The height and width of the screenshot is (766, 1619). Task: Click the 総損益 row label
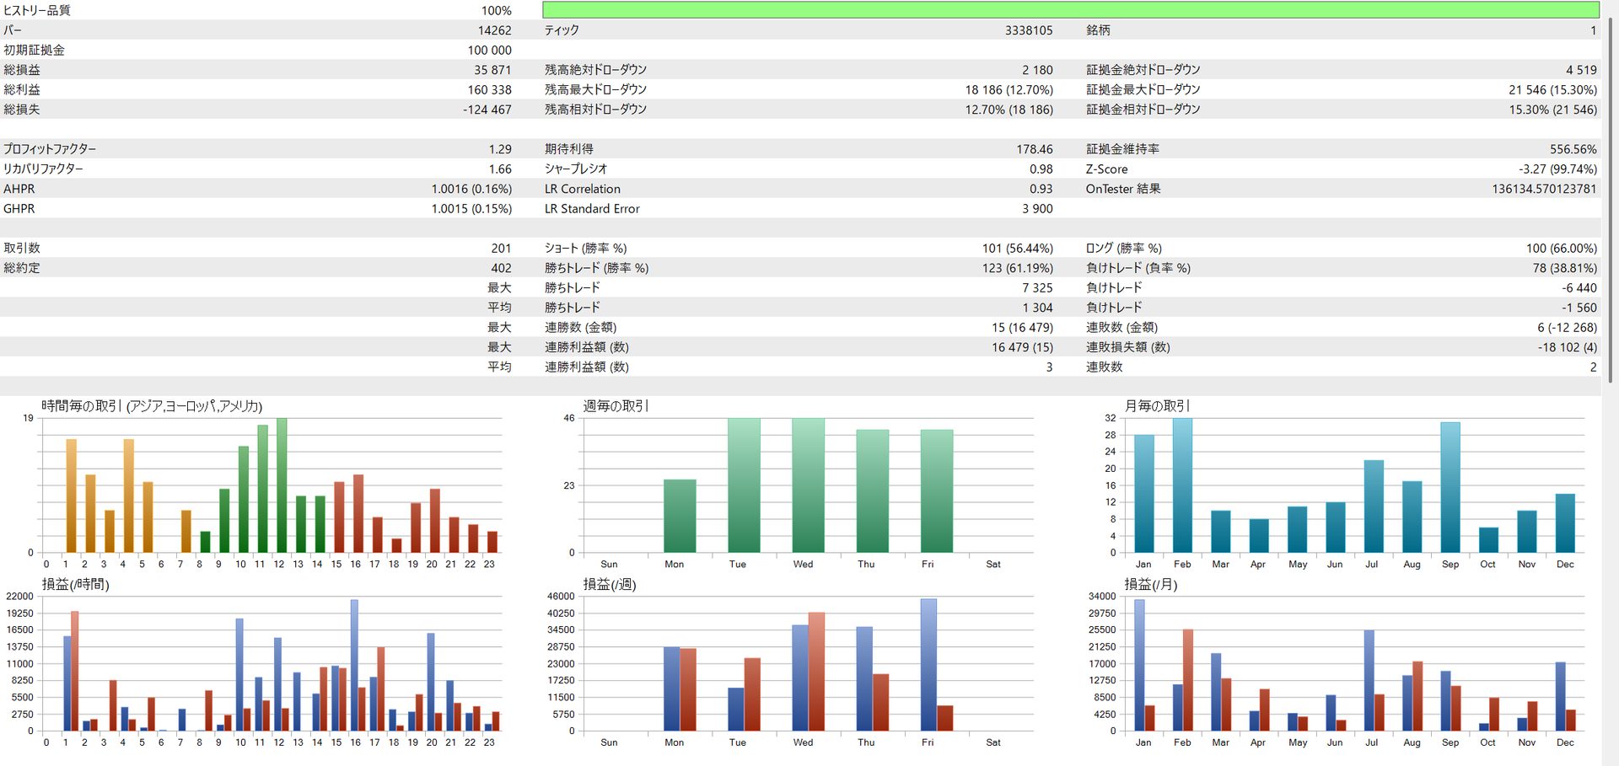click(22, 70)
